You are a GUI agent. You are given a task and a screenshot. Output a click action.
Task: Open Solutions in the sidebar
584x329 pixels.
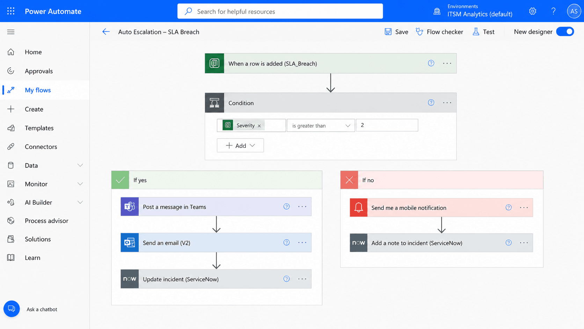click(x=45, y=239)
